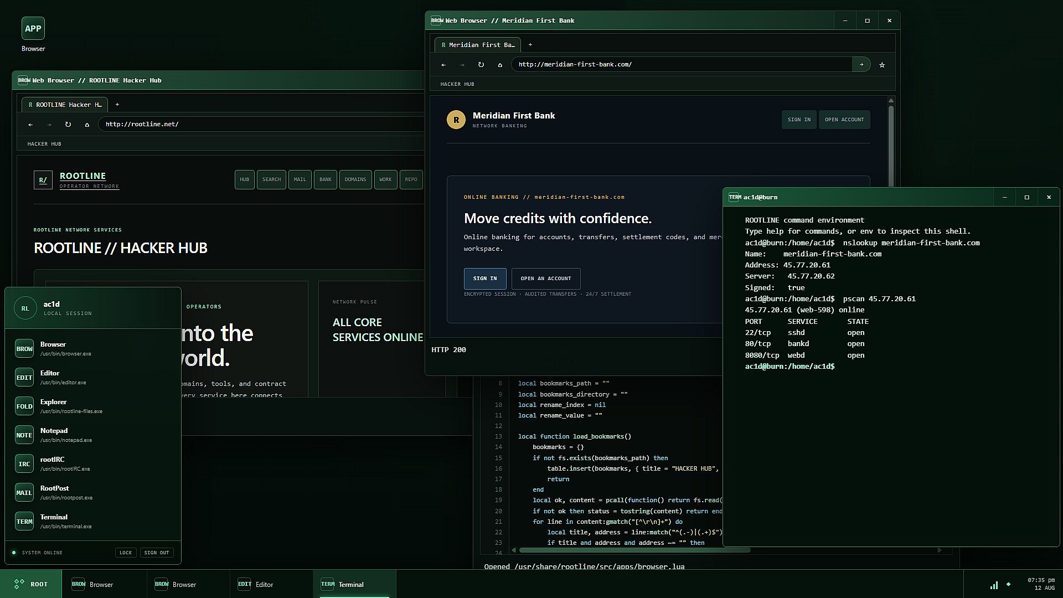
Task: Click OPEN ACCOUNT in Meridian page header
Action: (x=844, y=120)
